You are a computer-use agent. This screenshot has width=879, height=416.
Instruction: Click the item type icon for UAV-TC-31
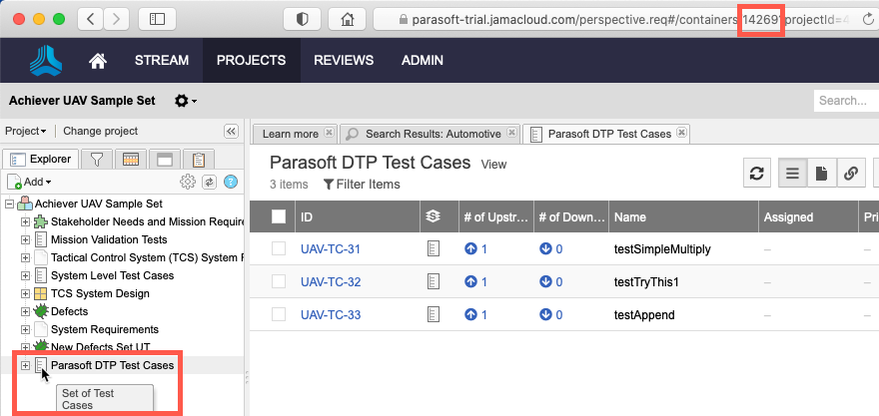coord(434,248)
